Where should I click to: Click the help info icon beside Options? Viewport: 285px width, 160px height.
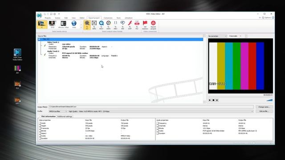pyautogui.click(x=273, y=18)
